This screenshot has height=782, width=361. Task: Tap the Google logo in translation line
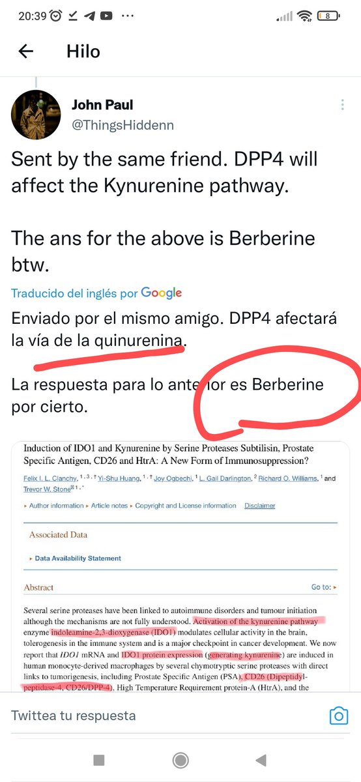coord(162,293)
